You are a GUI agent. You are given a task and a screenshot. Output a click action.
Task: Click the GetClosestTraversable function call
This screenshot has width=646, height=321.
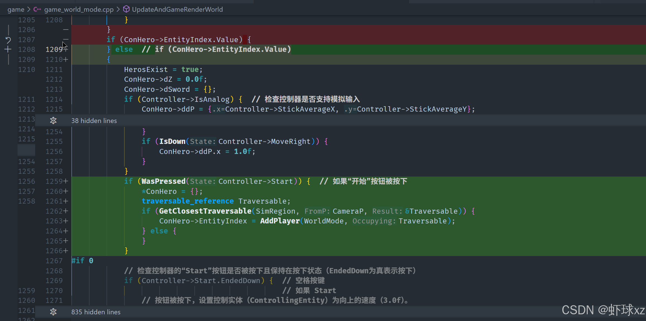coord(205,211)
